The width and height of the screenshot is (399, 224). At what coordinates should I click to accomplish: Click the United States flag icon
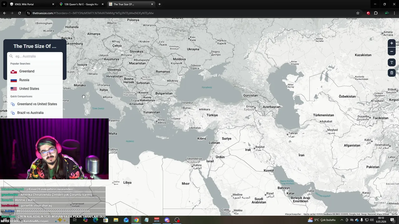click(14, 89)
